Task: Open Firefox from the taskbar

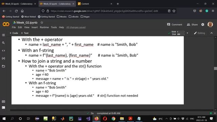Action: pos(96,119)
